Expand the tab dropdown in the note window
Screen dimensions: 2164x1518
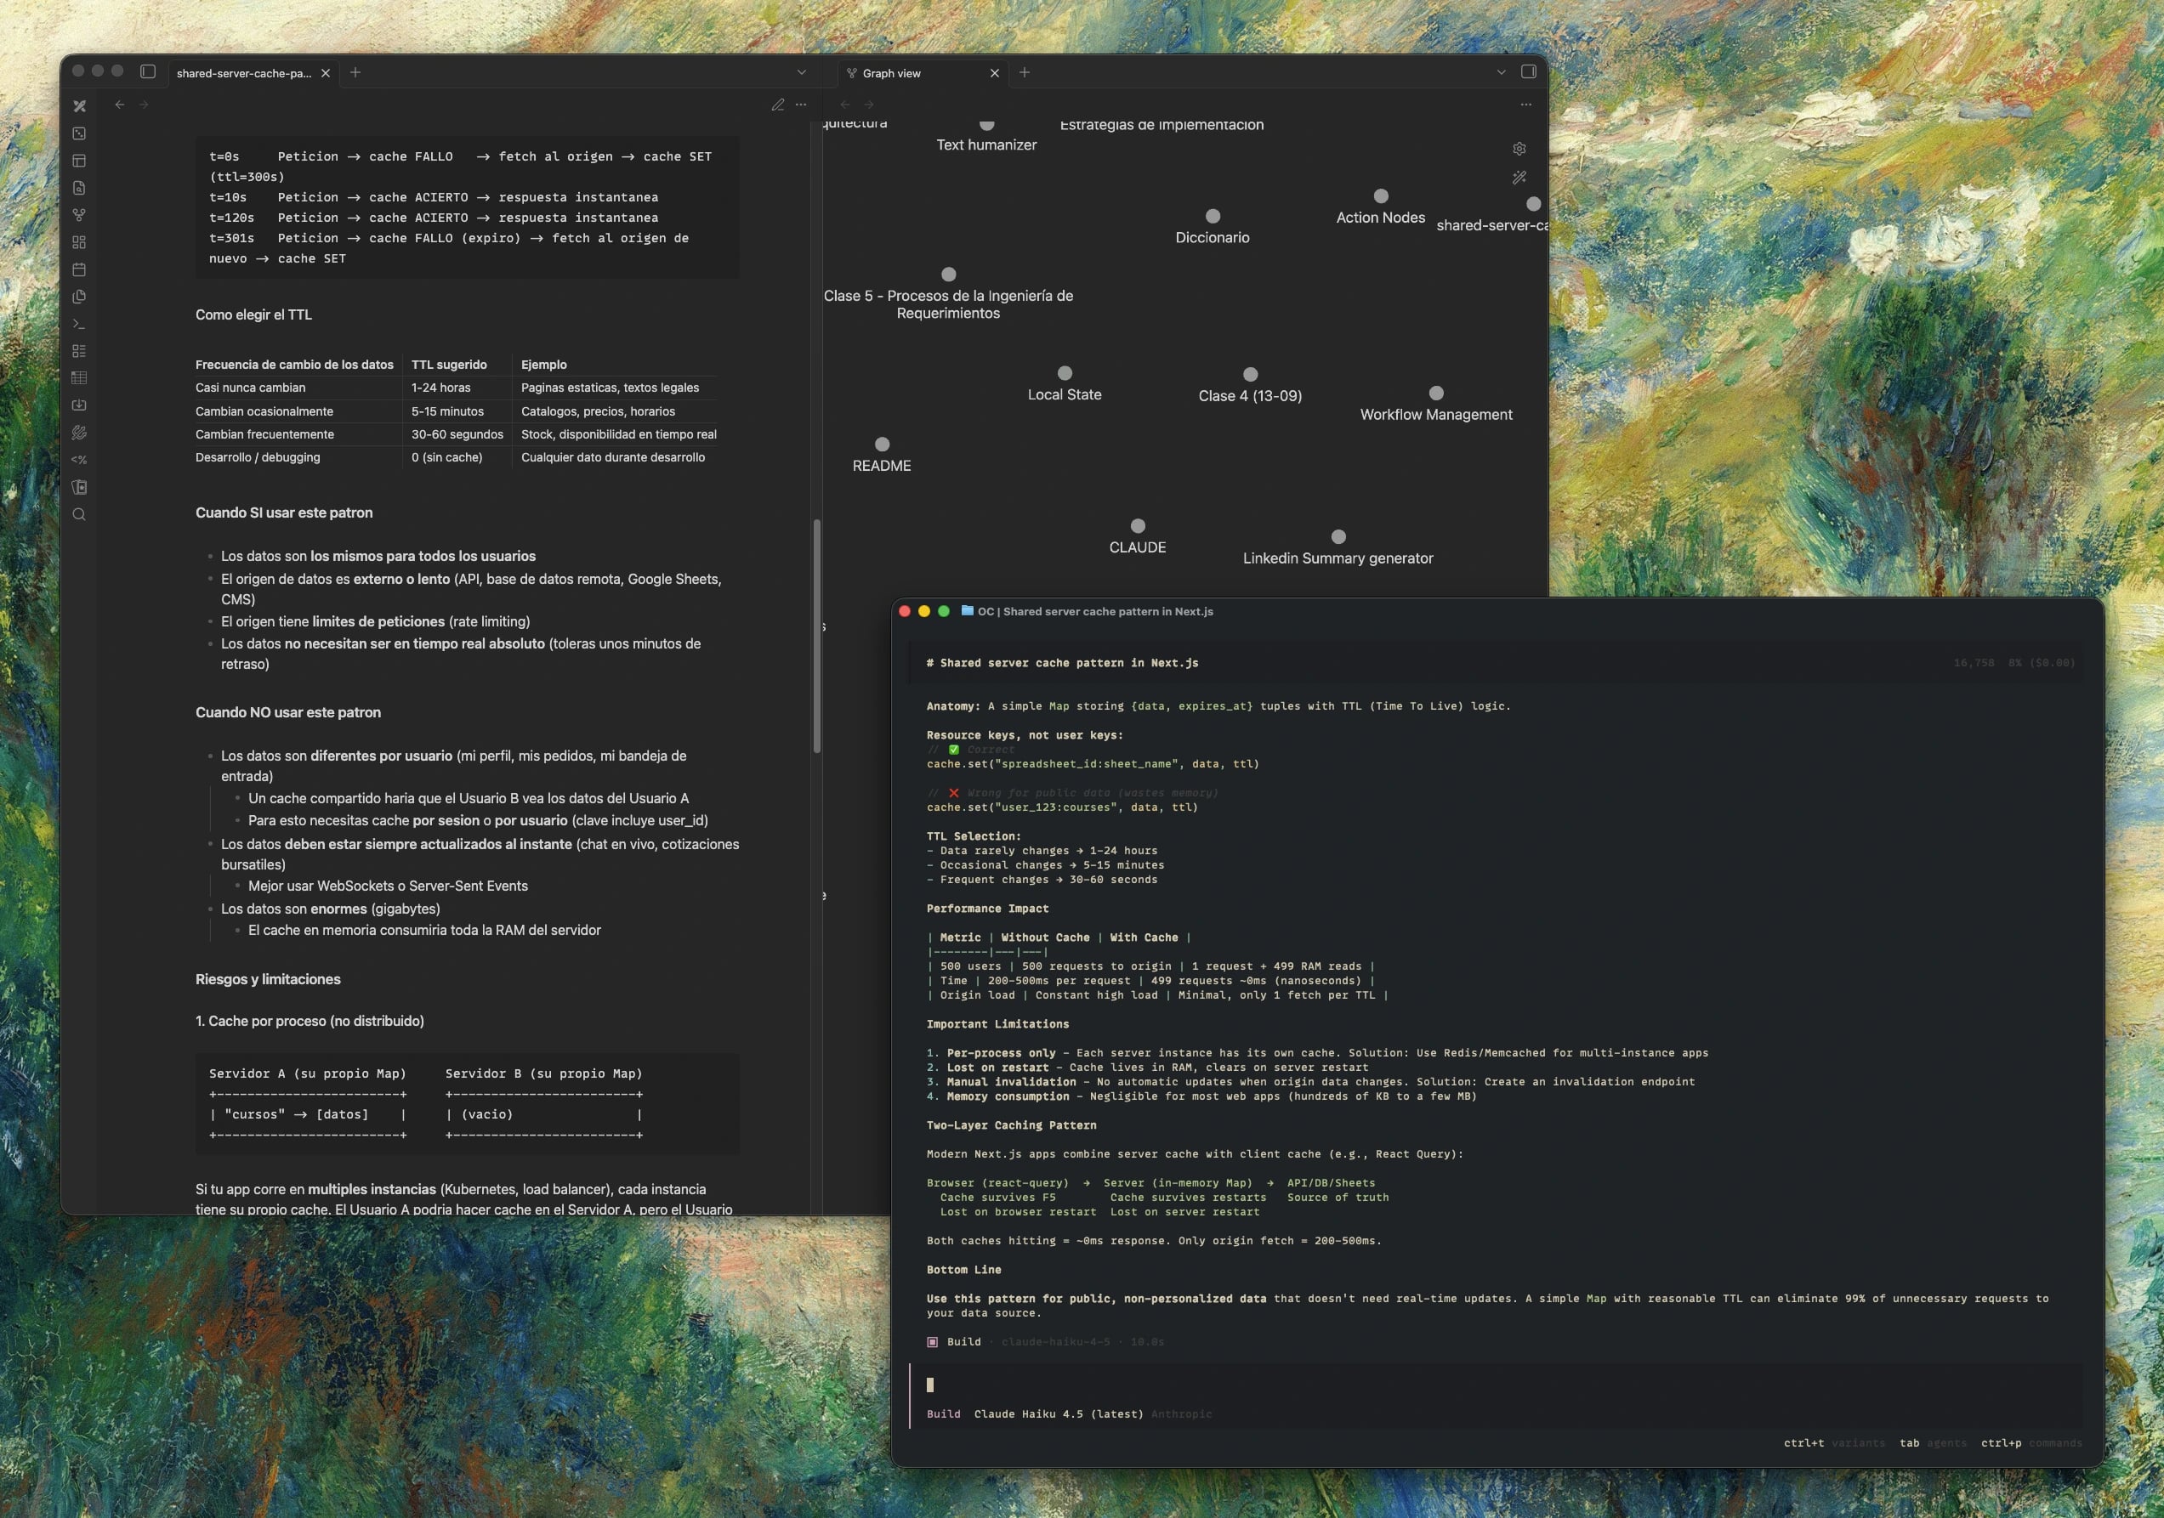(801, 72)
